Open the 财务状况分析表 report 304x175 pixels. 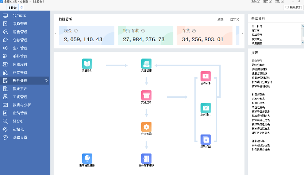(261, 149)
